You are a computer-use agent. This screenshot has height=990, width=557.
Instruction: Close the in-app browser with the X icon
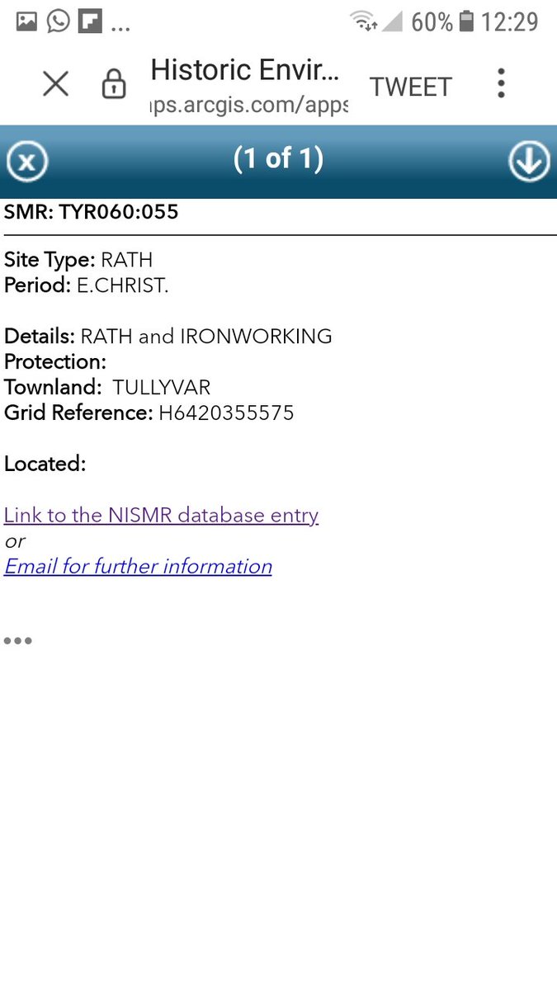[55, 83]
